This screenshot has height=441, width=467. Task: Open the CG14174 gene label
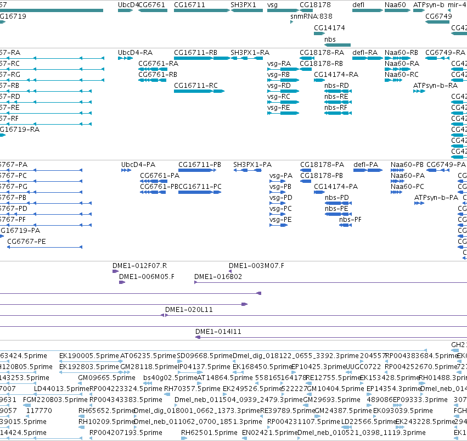tap(329, 27)
